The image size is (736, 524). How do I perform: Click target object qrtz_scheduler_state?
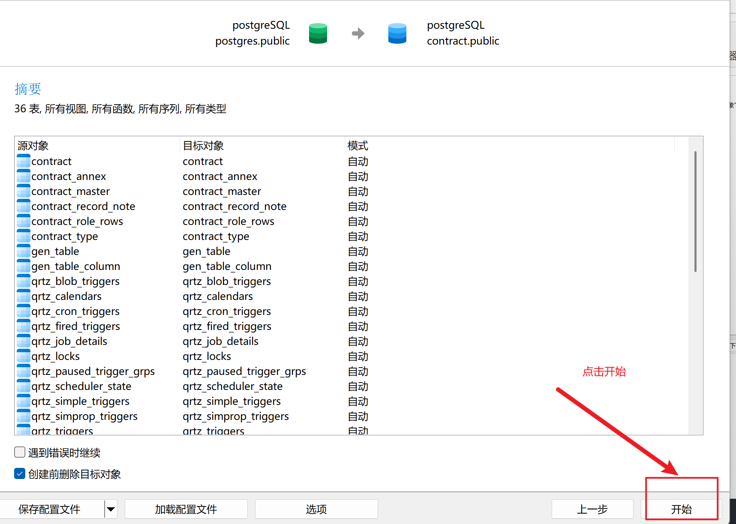tap(233, 386)
